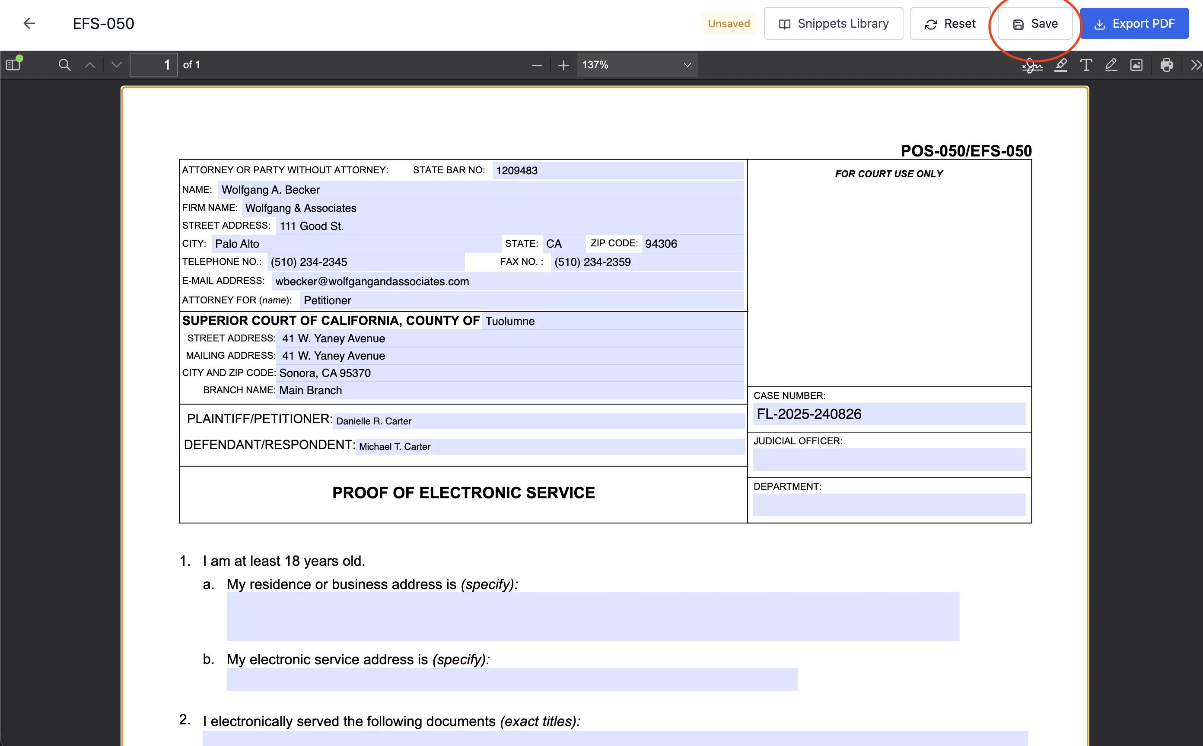Open the Snippets Library
This screenshot has height=746, width=1203.
(834, 23)
